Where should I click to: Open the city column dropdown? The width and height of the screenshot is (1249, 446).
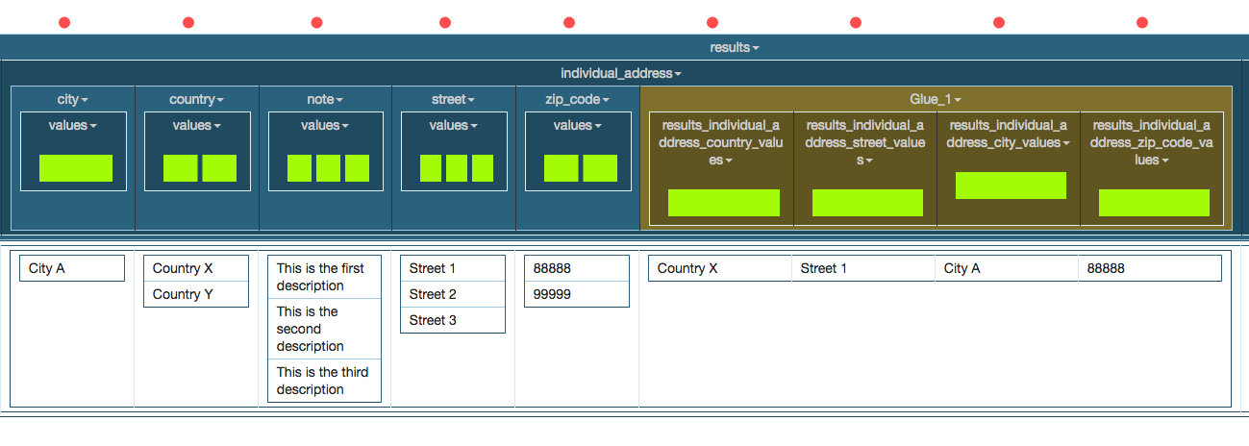tap(72, 99)
